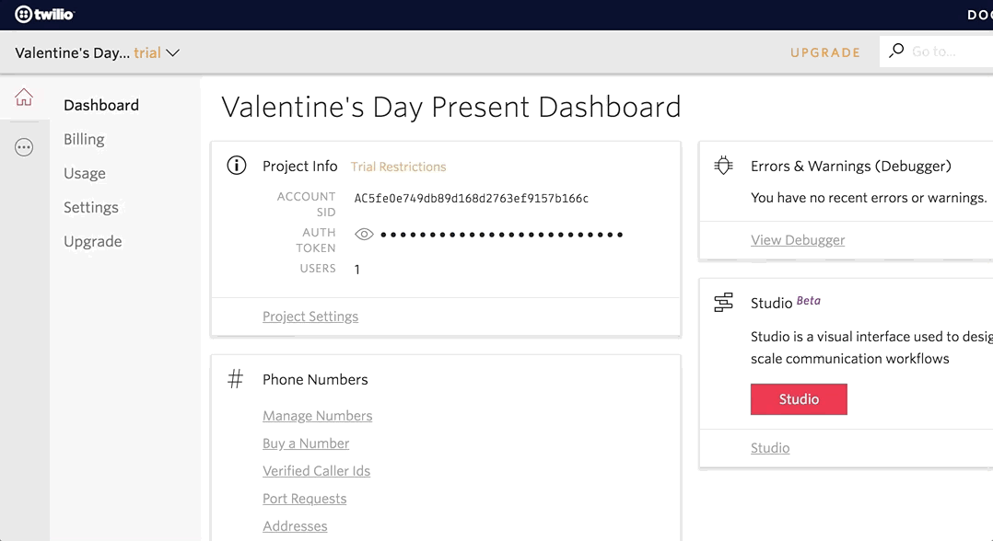
Task: Open Upgrade in the sidebar menu
Action: click(93, 242)
